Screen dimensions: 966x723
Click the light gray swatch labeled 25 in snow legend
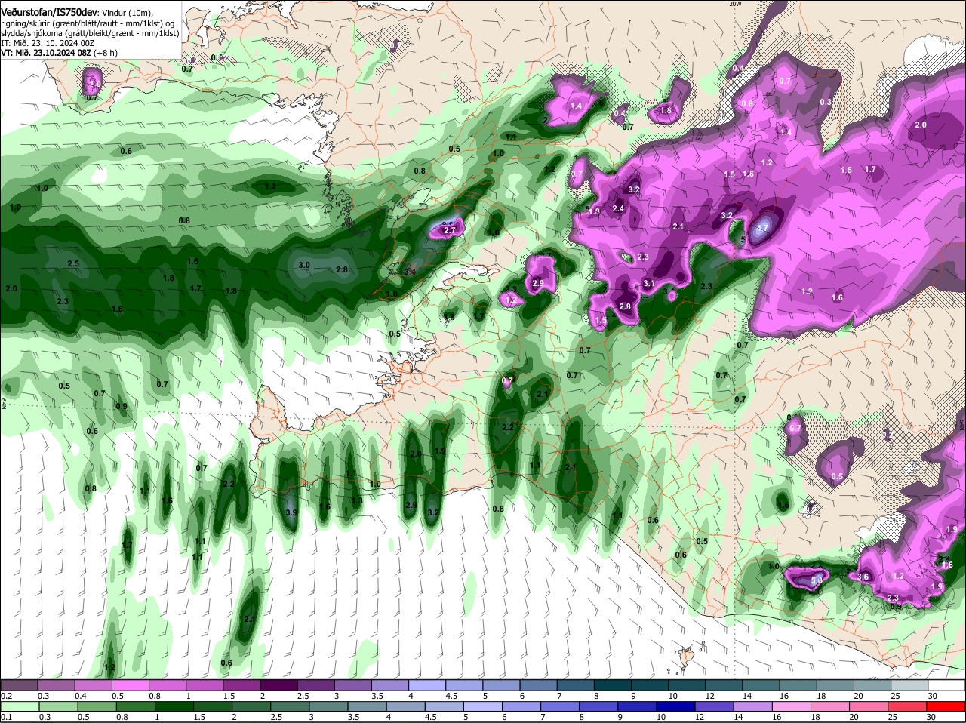pyautogui.click(x=909, y=685)
